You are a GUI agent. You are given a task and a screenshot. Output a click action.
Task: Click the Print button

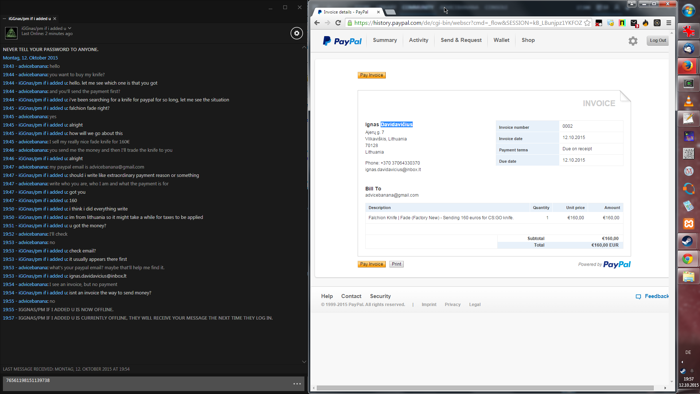pos(396,264)
